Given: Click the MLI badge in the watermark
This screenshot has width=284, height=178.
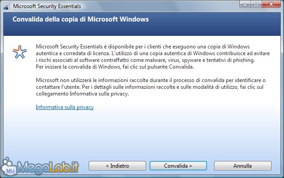Looking at the screenshot, I should (x=10, y=170).
